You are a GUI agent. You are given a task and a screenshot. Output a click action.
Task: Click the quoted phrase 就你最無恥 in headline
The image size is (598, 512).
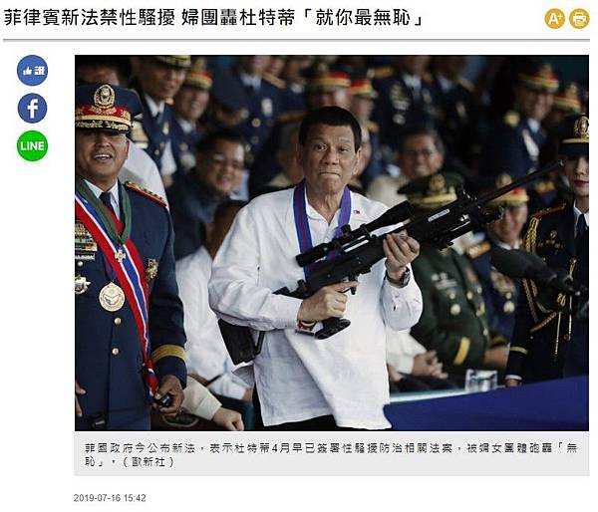363,18
